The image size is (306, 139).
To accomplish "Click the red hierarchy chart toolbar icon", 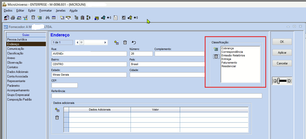I will tap(82, 18).
